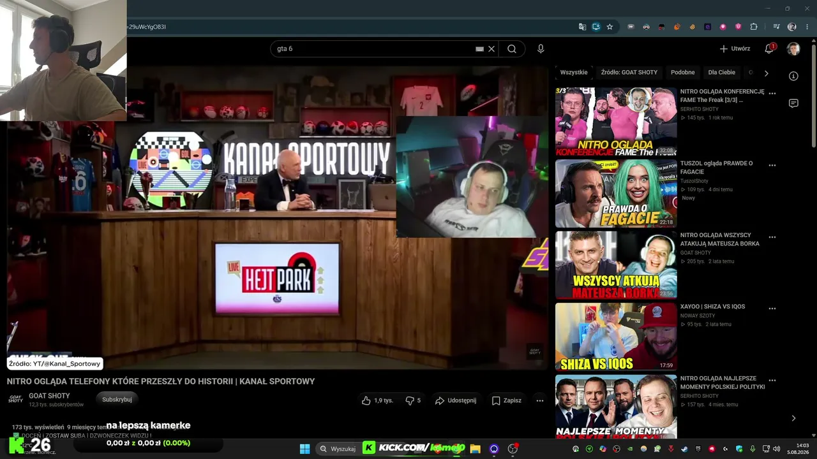Open the GOAT SHOTY channel name link
Screen dimensions: 817x459
pos(49,396)
